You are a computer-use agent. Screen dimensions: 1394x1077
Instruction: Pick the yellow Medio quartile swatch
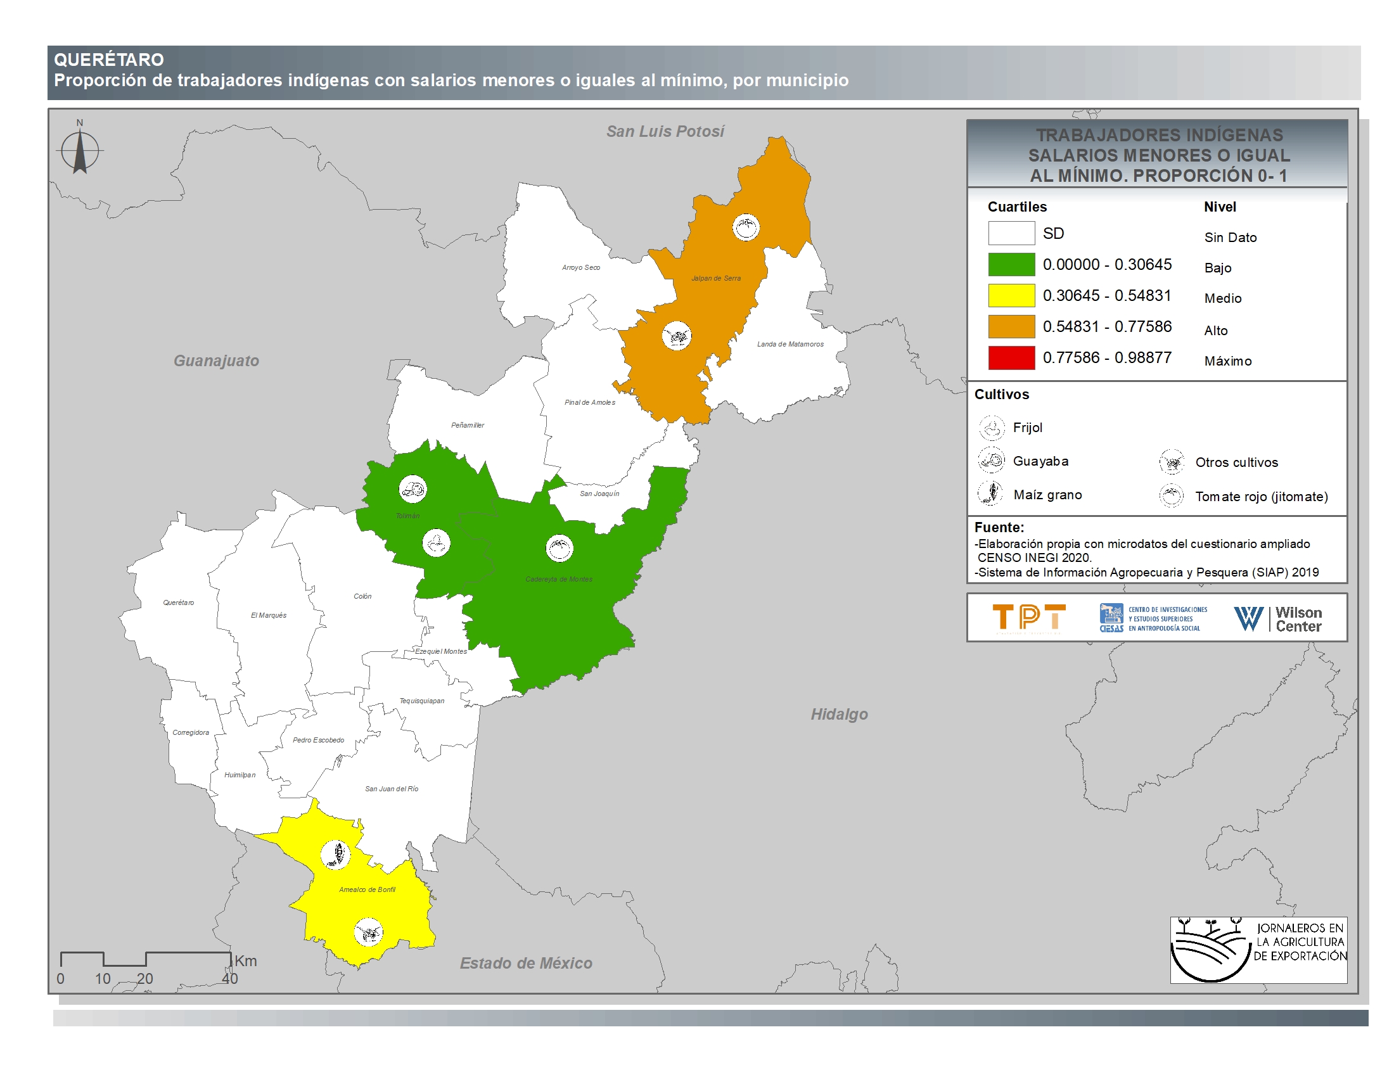point(1011,295)
